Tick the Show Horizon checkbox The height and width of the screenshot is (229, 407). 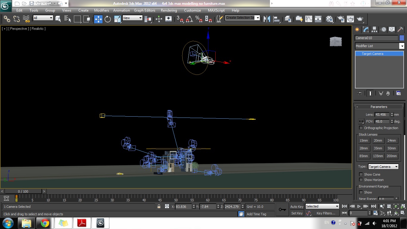[361, 180]
